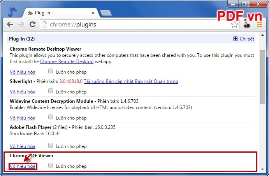The height and width of the screenshot is (176, 269).
Task: Click the scrollbar up arrow
Action: coord(262,35)
